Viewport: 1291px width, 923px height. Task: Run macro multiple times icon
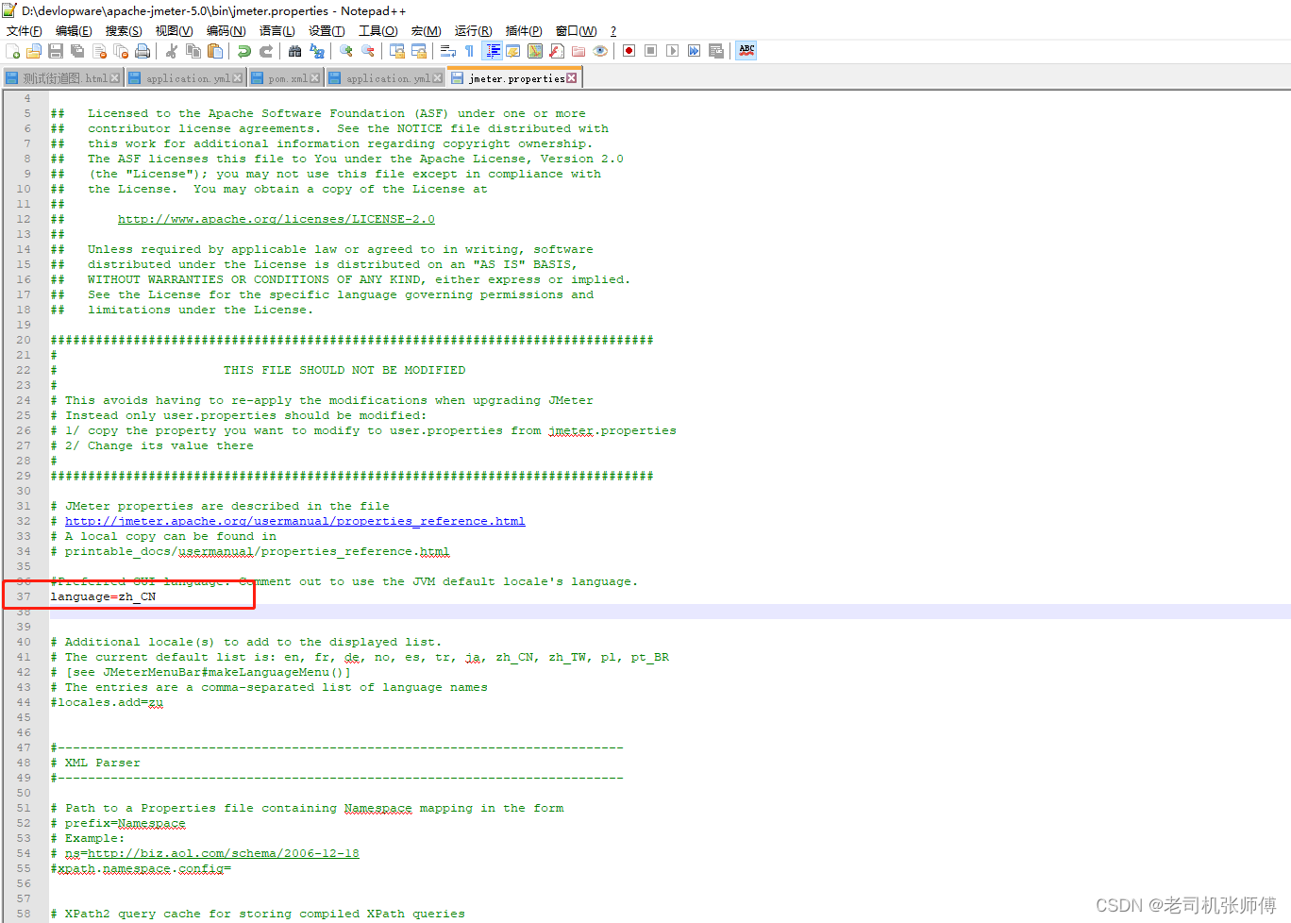(x=695, y=51)
